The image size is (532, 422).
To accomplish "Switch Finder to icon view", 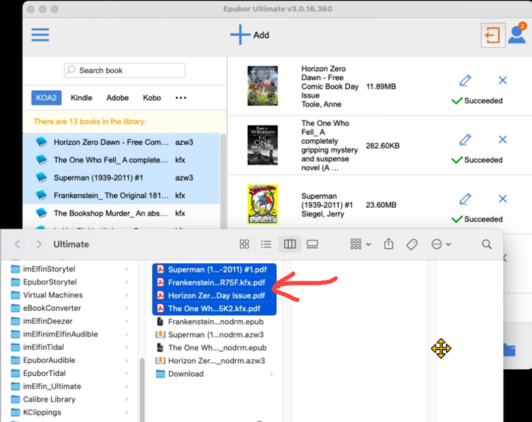I will click(245, 244).
